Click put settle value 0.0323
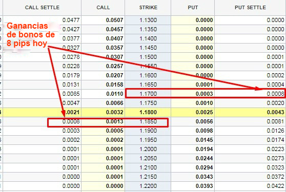The image size is (286, 192). coord(275,167)
